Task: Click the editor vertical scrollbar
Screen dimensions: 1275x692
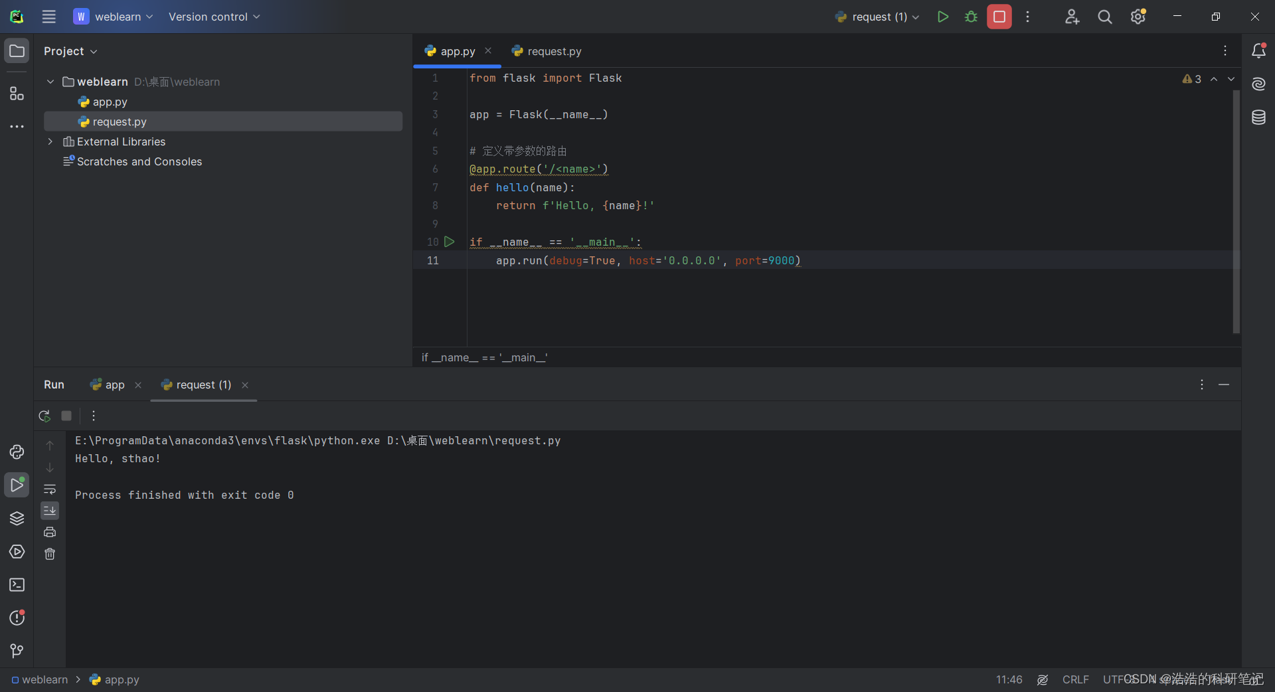Action: [1236, 211]
